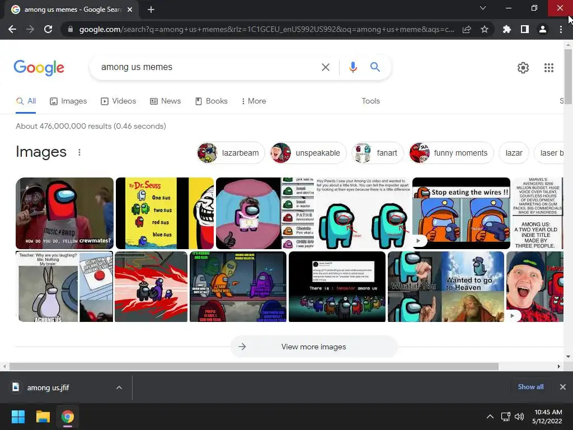Expand the tab search dropdown

pyautogui.click(x=483, y=8)
